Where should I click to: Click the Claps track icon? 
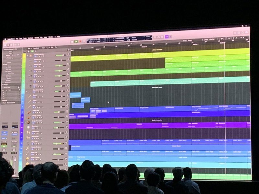tap(28, 143)
